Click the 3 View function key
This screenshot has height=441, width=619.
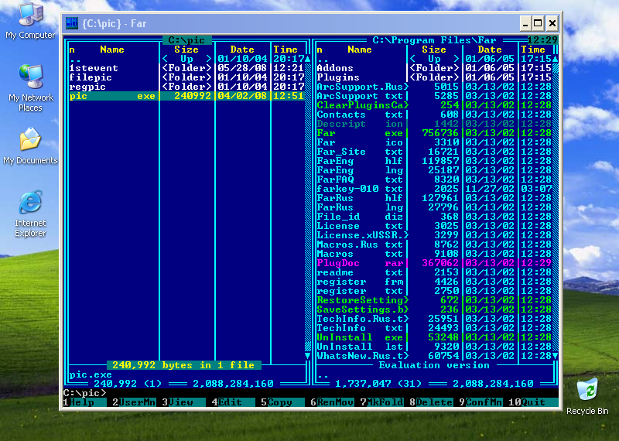click(x=183, y=402)
